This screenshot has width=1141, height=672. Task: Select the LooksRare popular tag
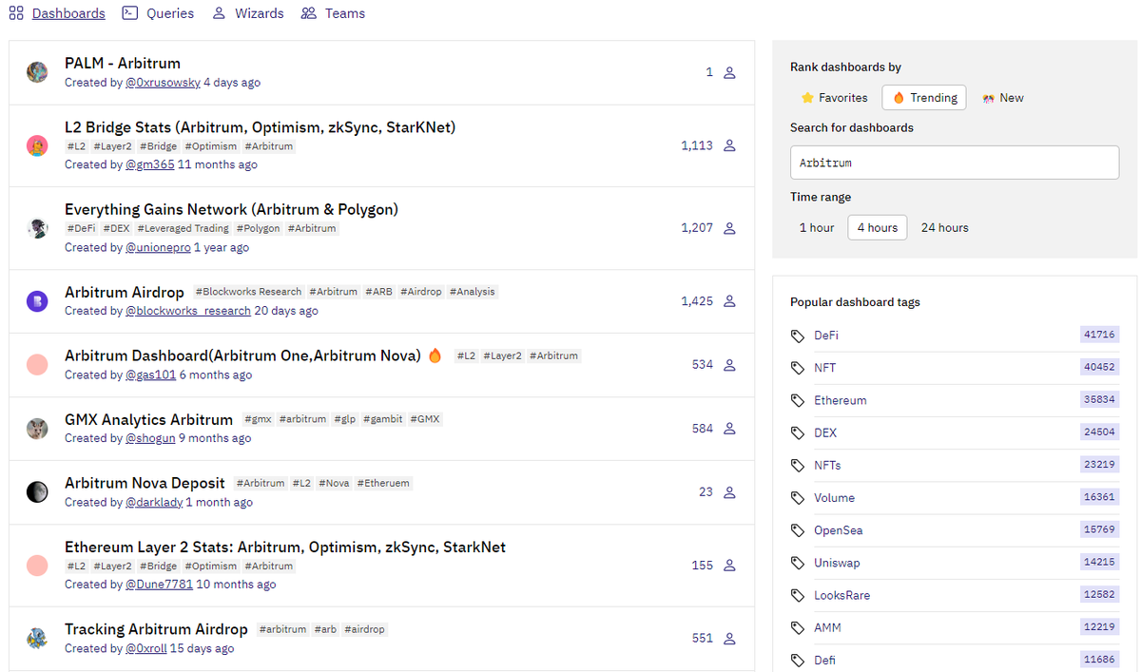pyautogui.click(x=841, y=595)
